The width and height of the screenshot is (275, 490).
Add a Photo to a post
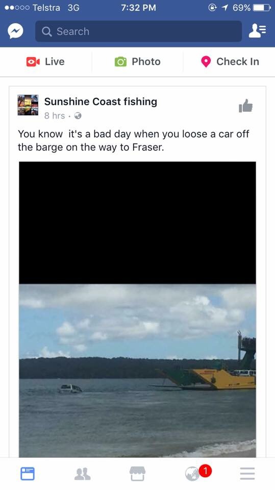138,62
